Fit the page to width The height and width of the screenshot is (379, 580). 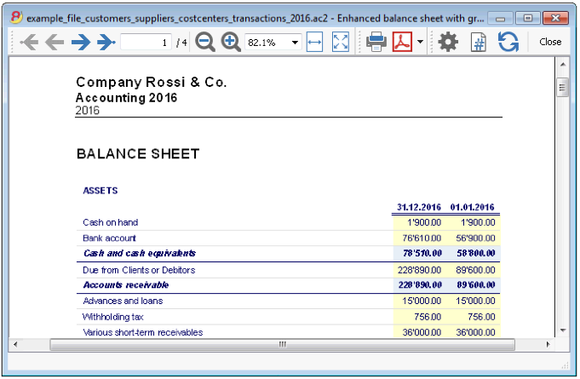[x=314, y=42]
